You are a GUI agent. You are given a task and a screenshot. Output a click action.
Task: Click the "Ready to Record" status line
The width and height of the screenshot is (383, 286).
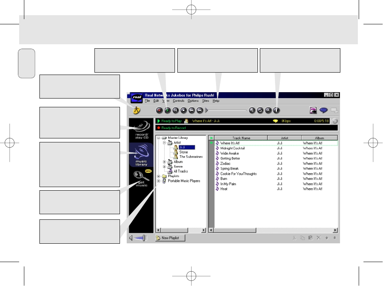click(247, 128)
